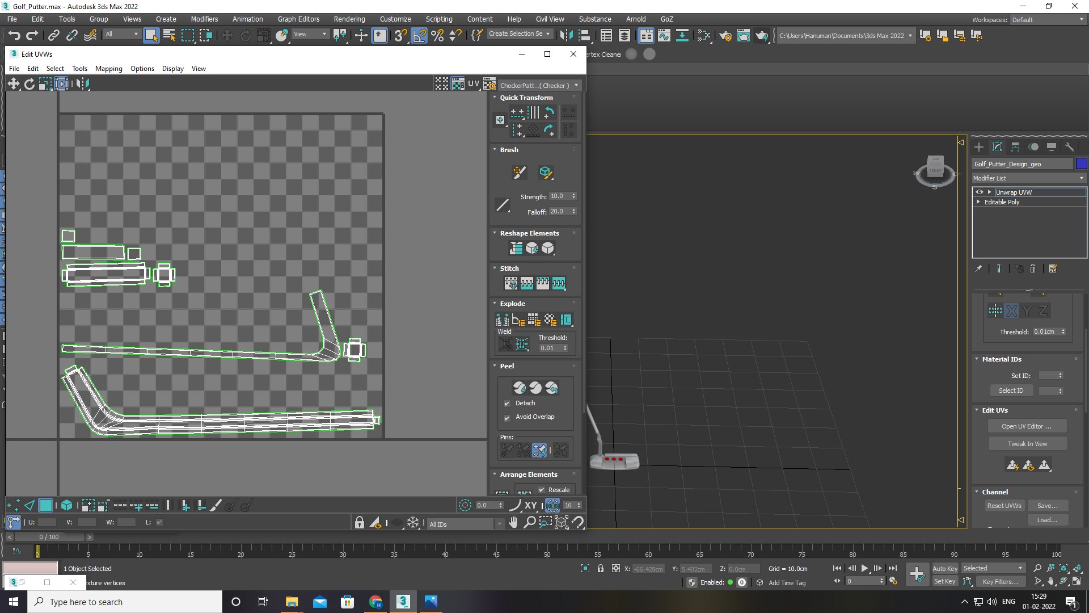
Task: Click the Open UV Editor button
Action: point(1027,426)
